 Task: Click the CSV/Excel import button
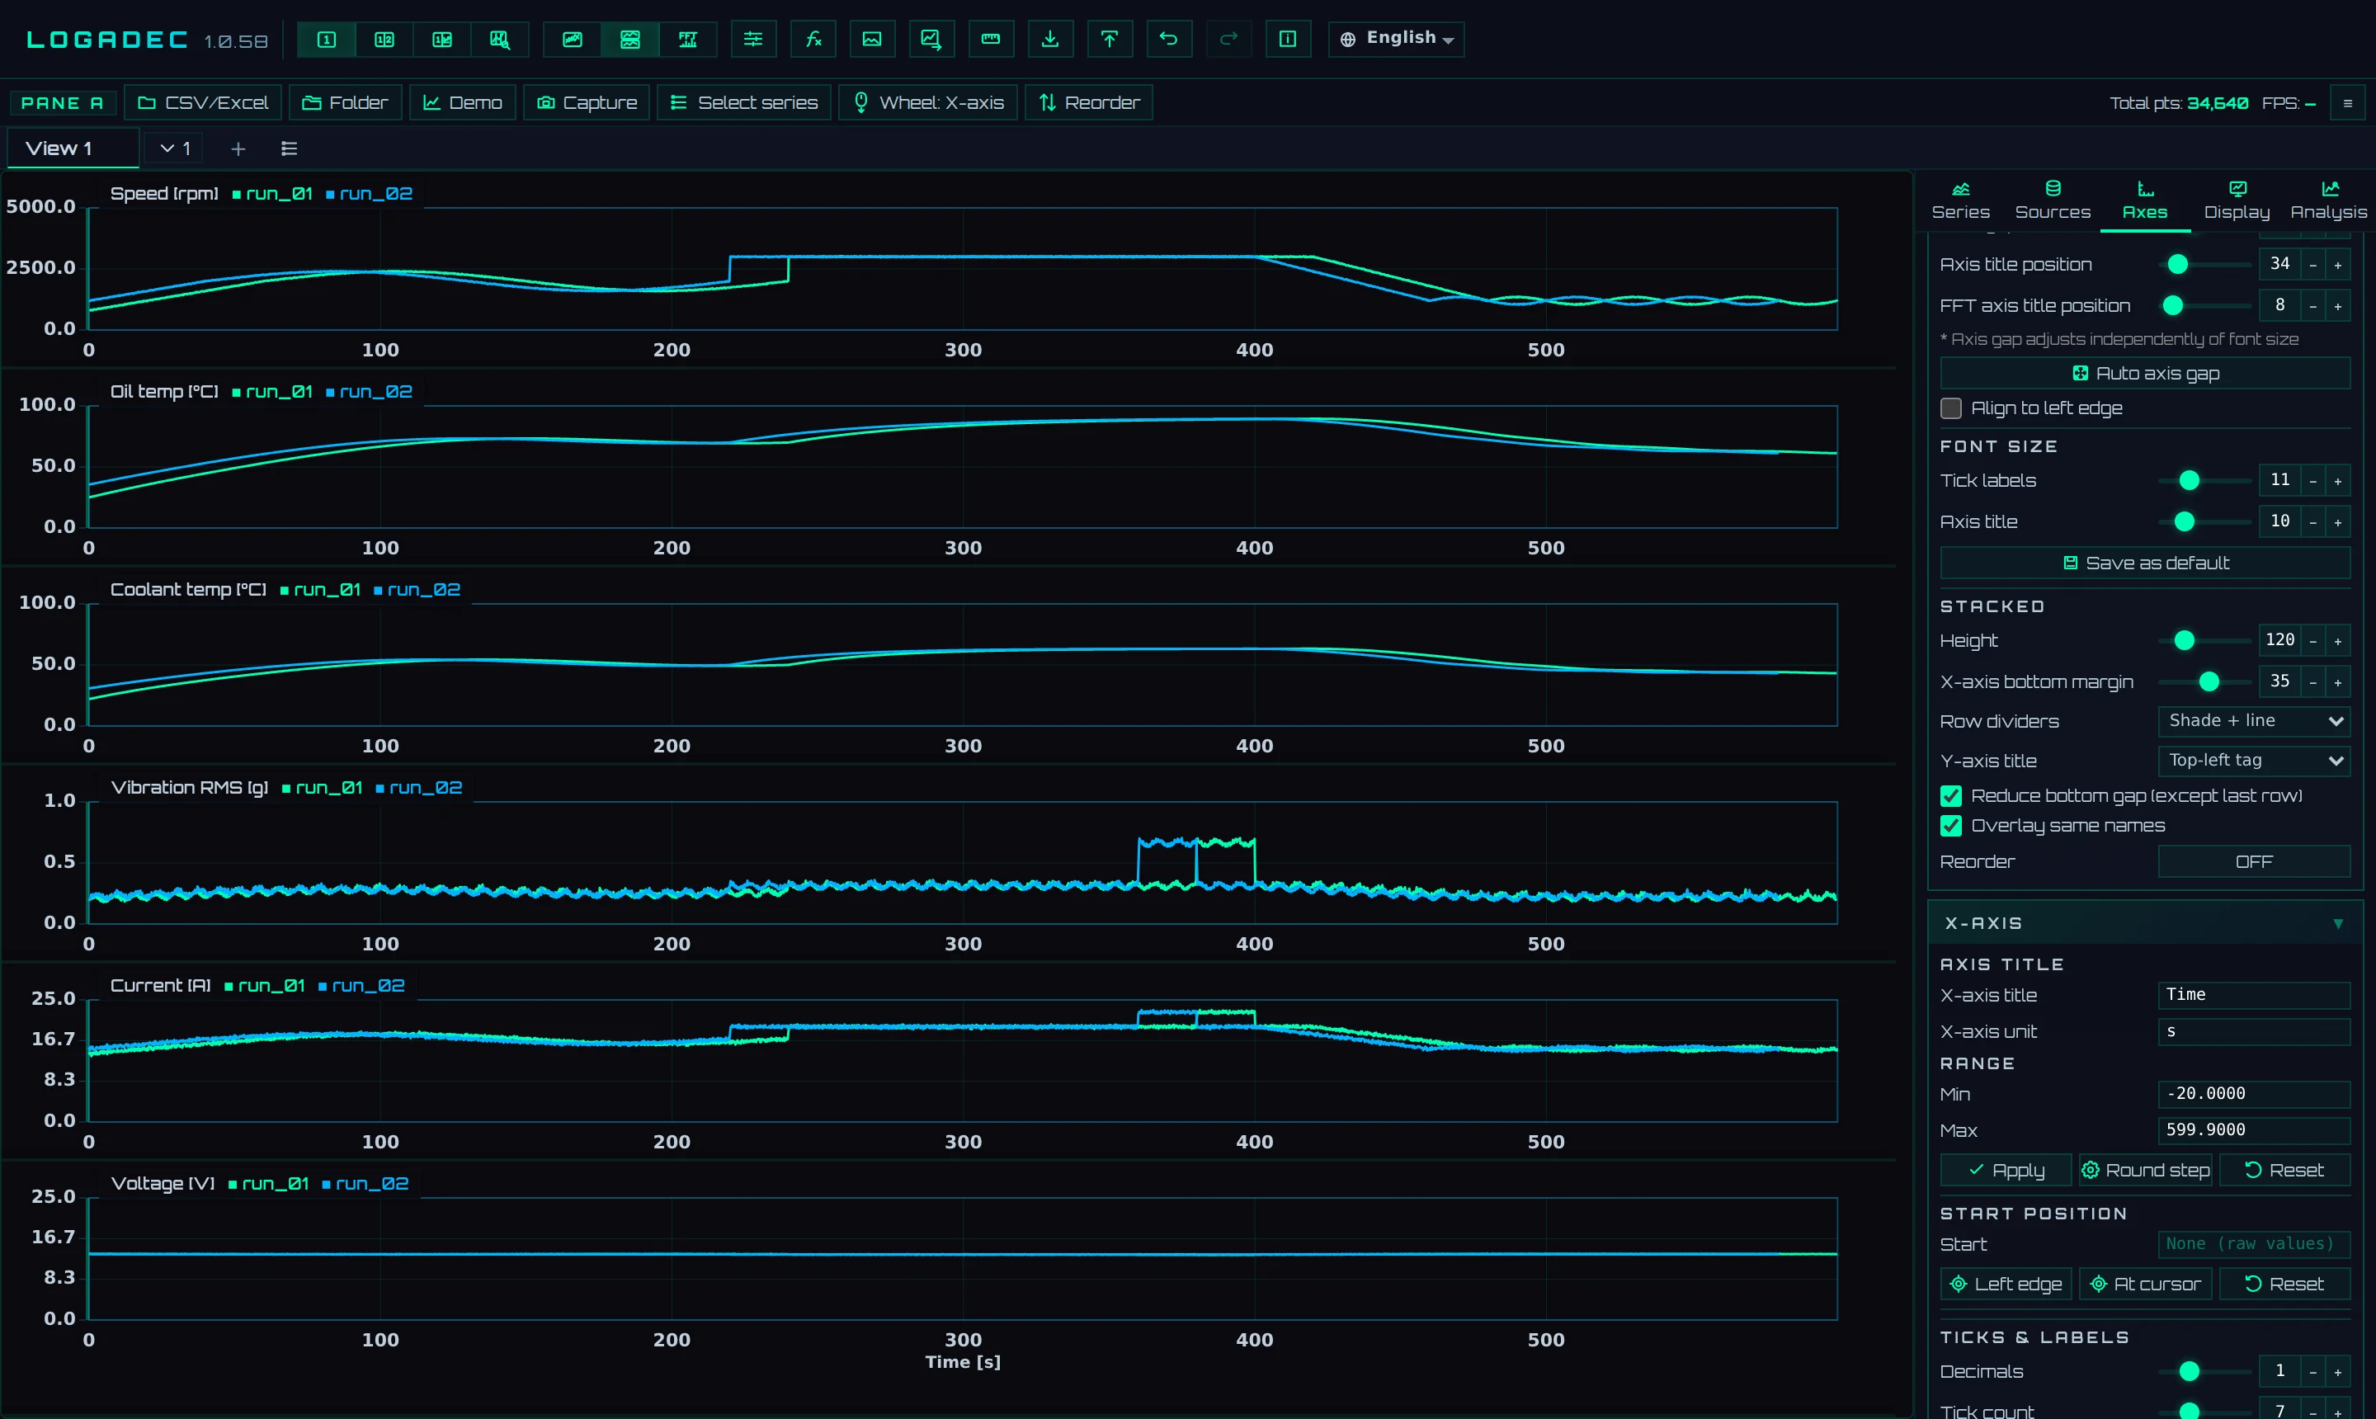tap(203, 102)
